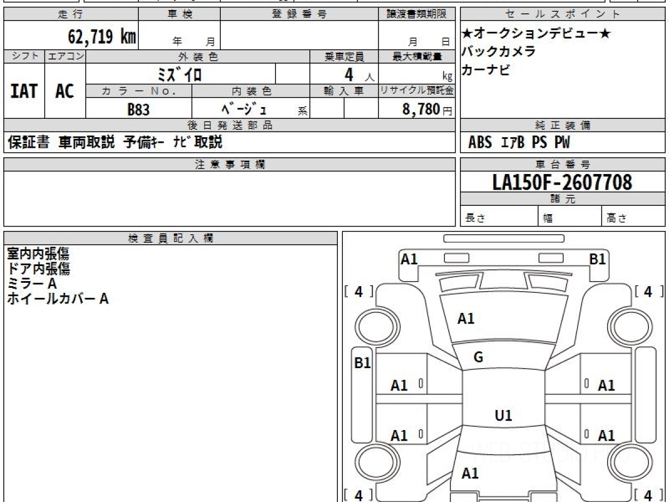
Task: Select the inspector note ドア内張傷
Action: [38, 269]
